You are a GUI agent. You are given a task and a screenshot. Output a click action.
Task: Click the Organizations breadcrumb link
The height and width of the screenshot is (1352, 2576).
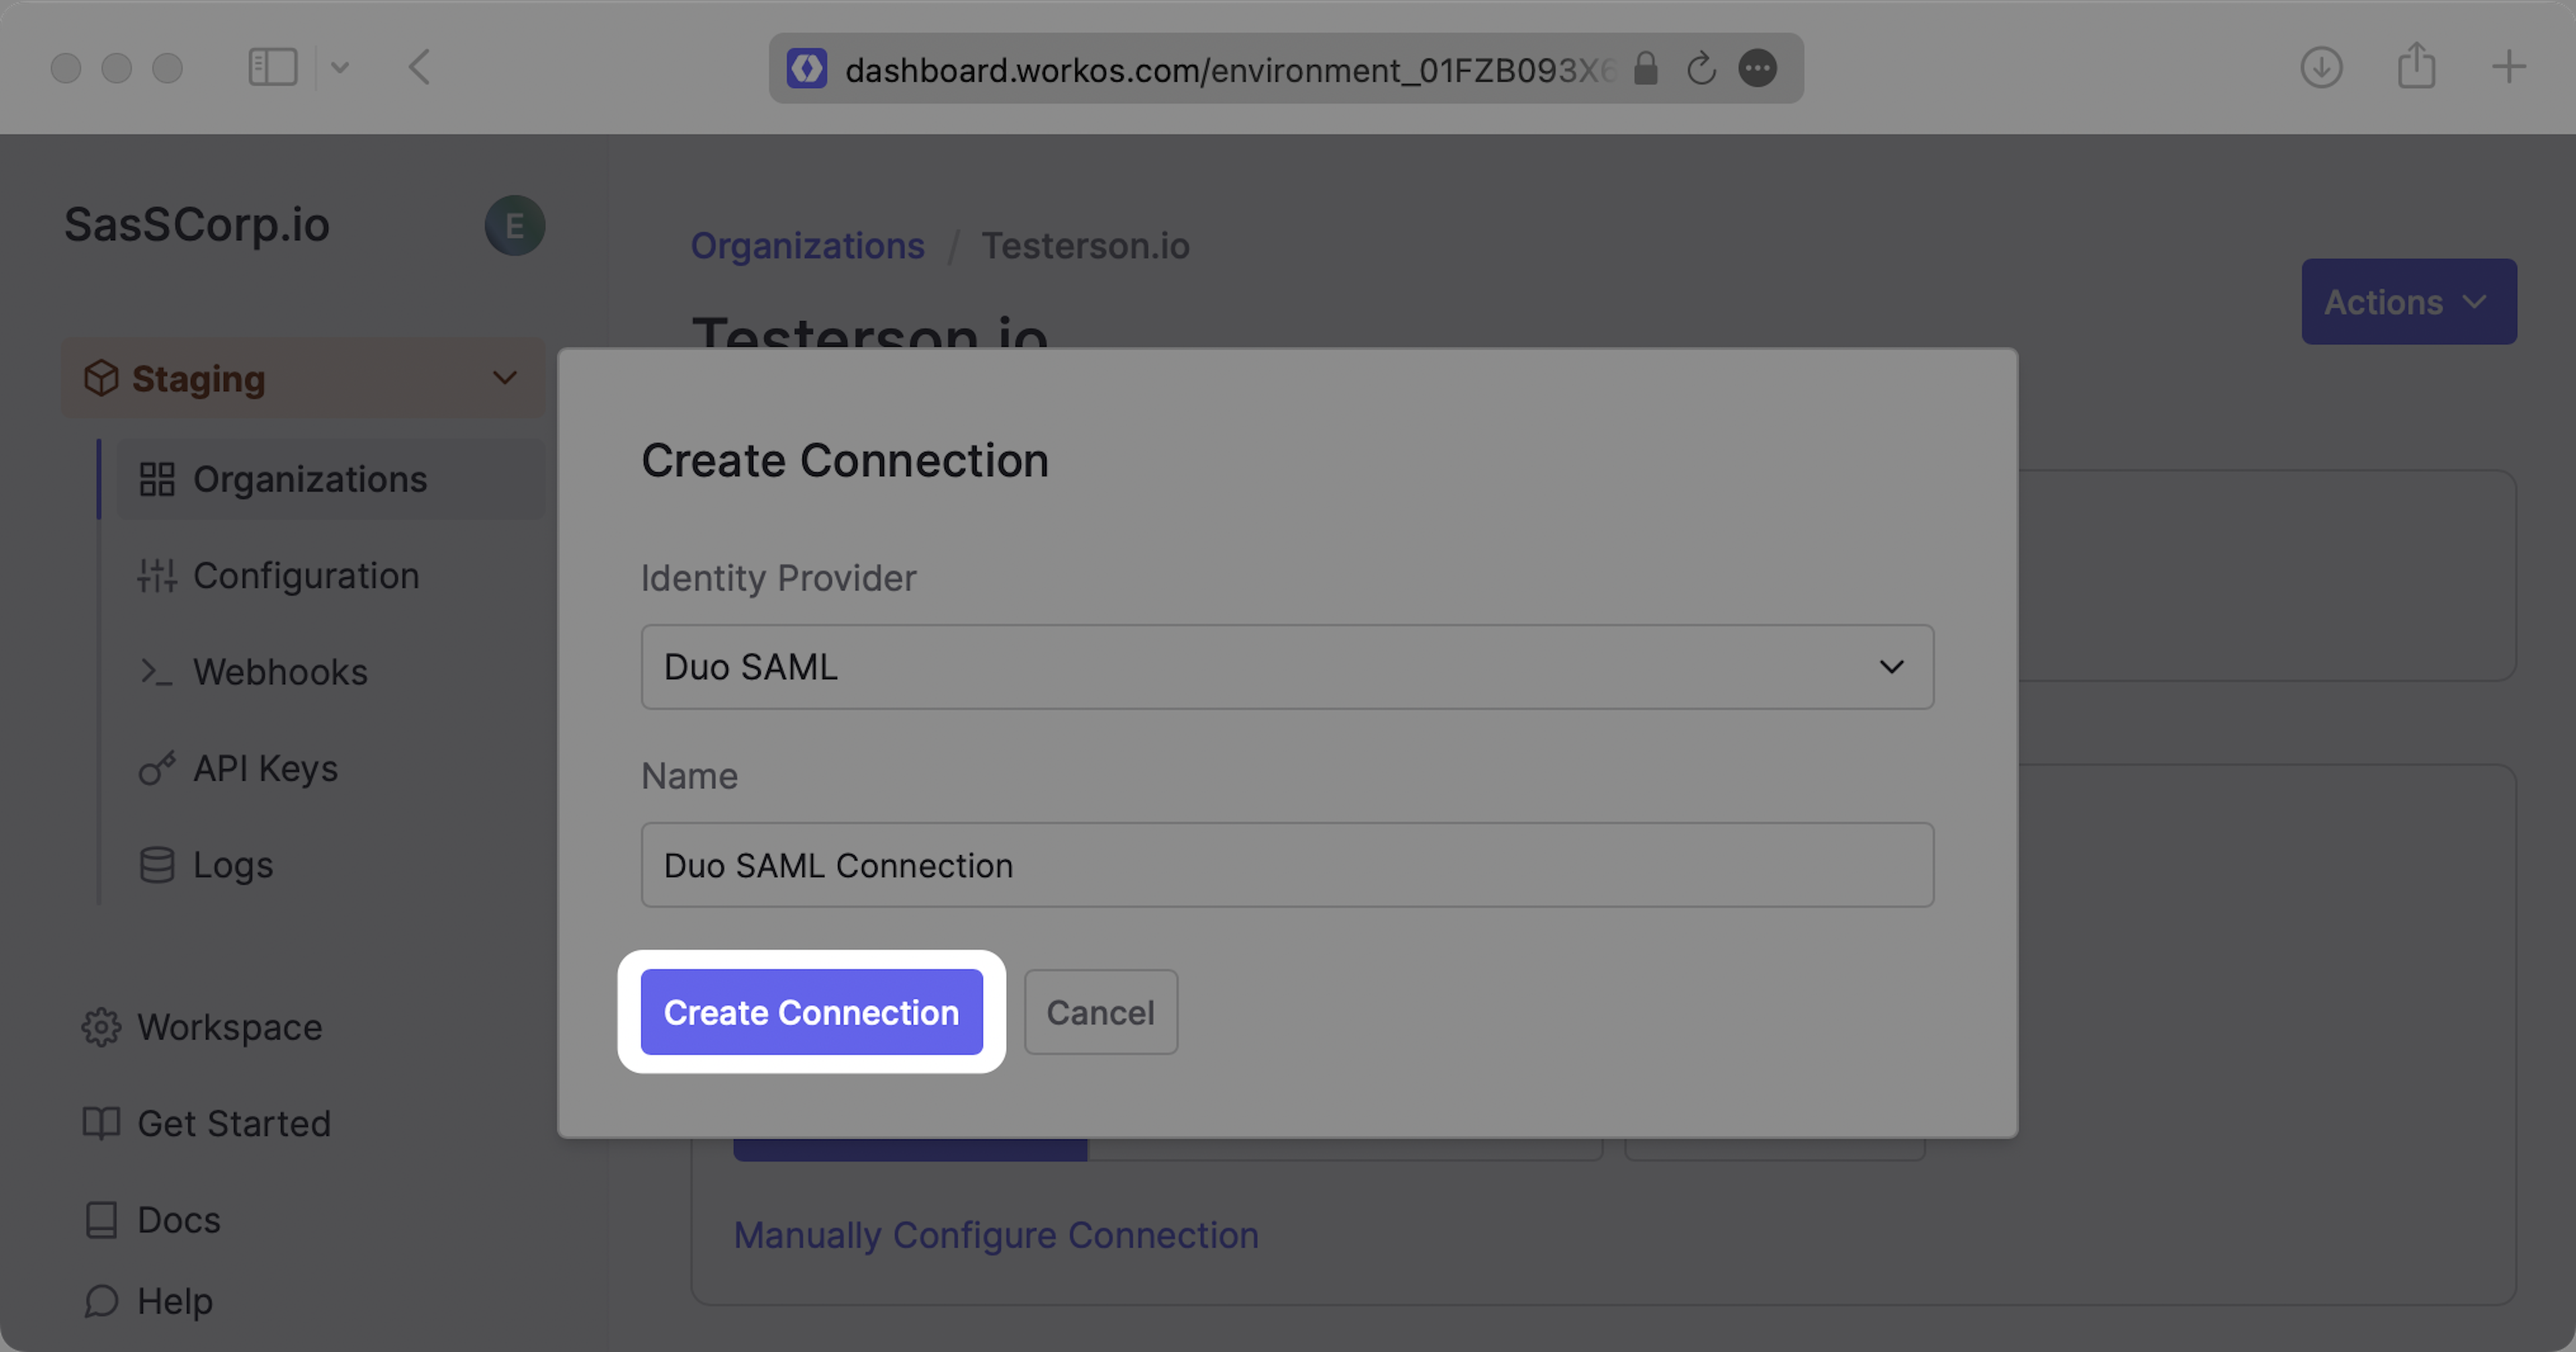click(807, 246)
